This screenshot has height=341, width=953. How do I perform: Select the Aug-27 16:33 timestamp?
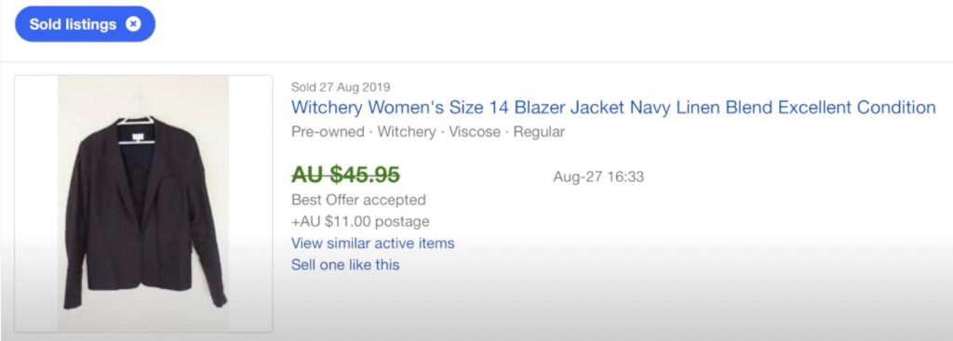click(x=598, y=177)
